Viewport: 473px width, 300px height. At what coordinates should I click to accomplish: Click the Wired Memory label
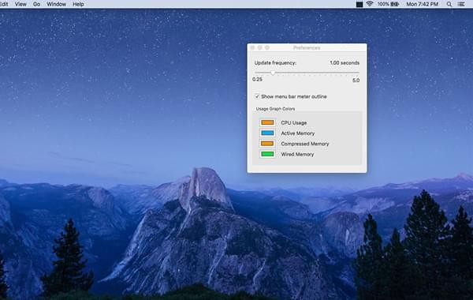(x=297, y=155)
